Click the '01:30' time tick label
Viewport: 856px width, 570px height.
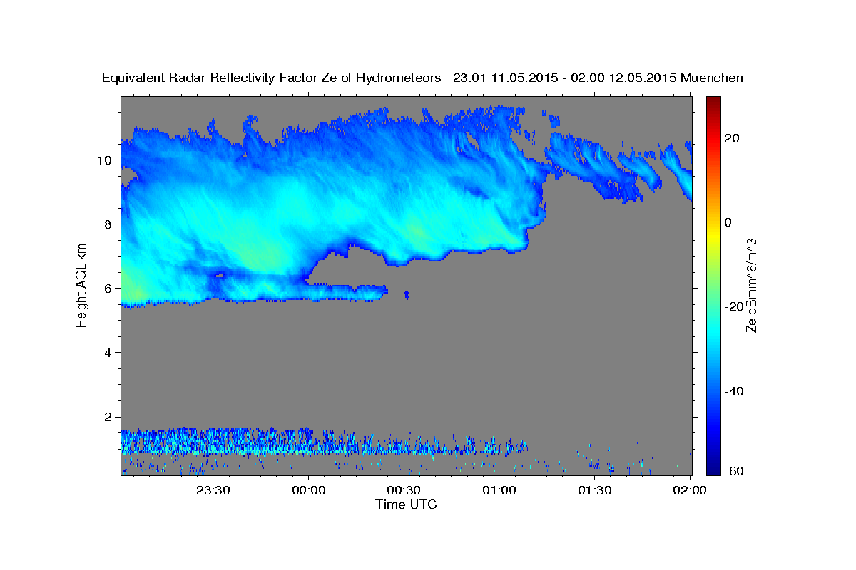[x=594, y=490]
